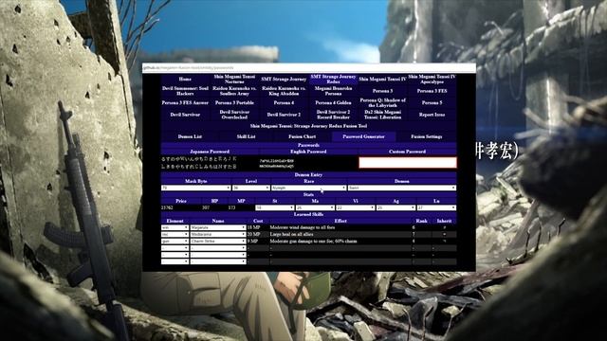This screenshot has width=607, height=341.
Task: Open the Persona 4 link
Action: (x=284, y=103)
